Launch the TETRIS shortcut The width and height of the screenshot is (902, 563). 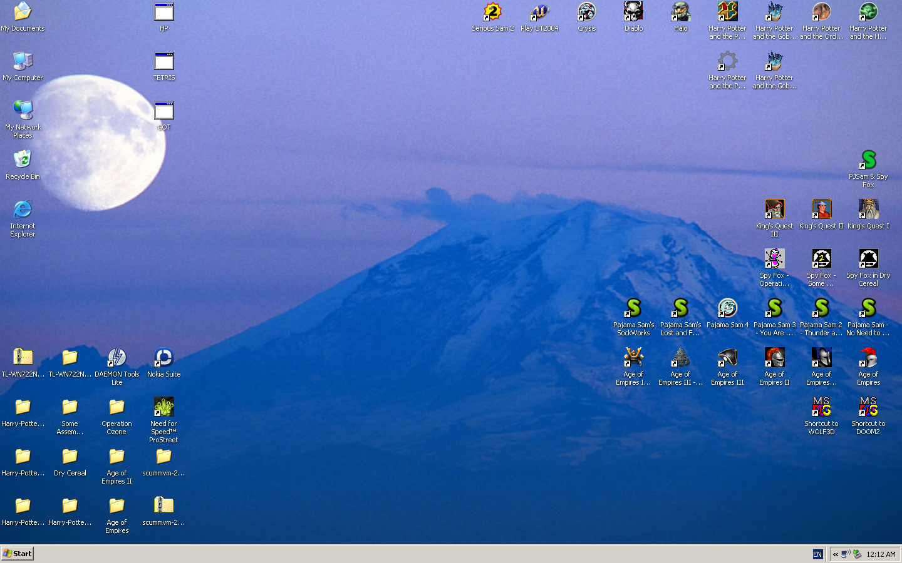pyautogui.click(x=163, y=66)
